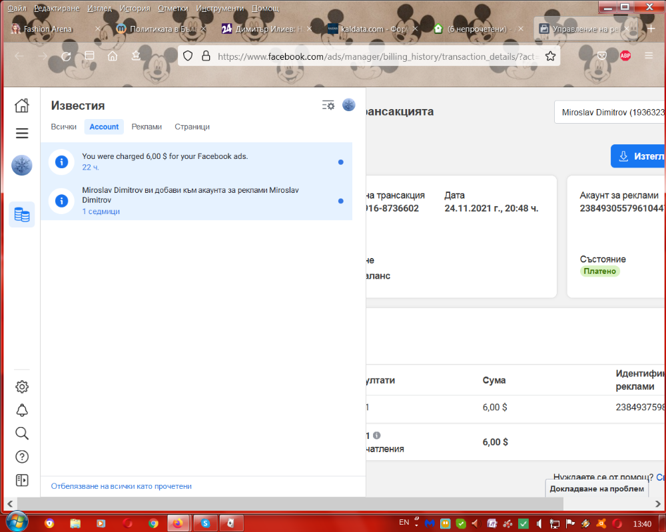Open the notifications bell icon
Screen dimensions: 666x532
pyautogui.click(x=22, y=410)
